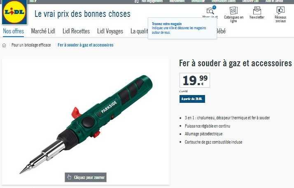The width and height of the screenshot is (294, 188).
Task: Open the Lidl Recettes menu
Action: [x=76, y=31]
